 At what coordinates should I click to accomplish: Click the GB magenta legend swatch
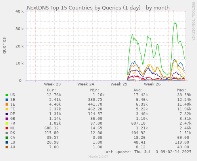tap(7, 119)
